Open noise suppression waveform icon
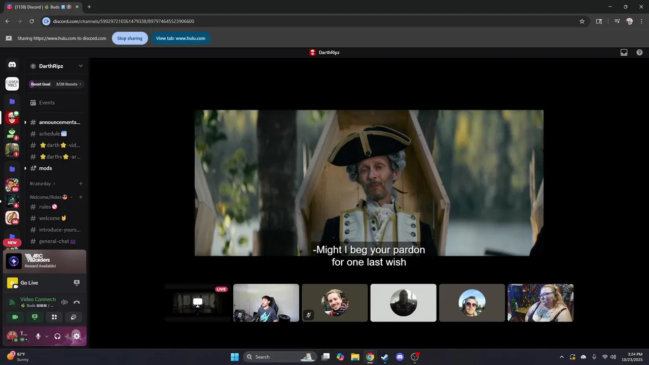The height and width of the screenshot is (365, 649). pos(64,302)
